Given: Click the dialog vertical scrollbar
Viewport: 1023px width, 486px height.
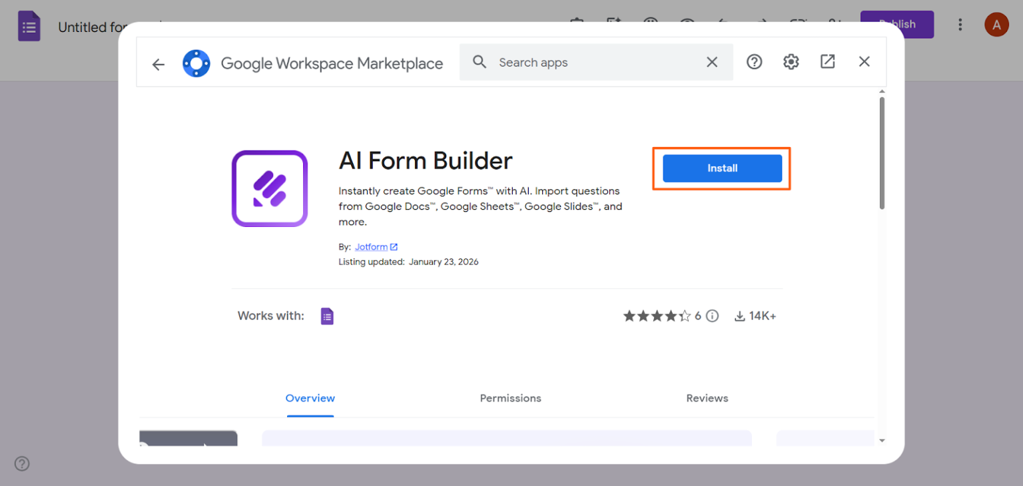Looking at the screenshot, I should [882, 153].
